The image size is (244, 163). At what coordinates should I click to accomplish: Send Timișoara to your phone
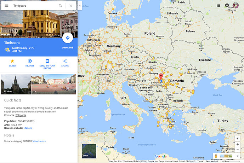pyautogui.click(x=47, y=64)
